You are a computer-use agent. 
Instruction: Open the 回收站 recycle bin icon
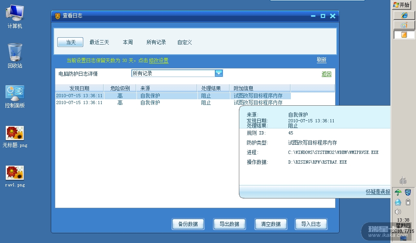pyautogui.click(x=15, y=56)
